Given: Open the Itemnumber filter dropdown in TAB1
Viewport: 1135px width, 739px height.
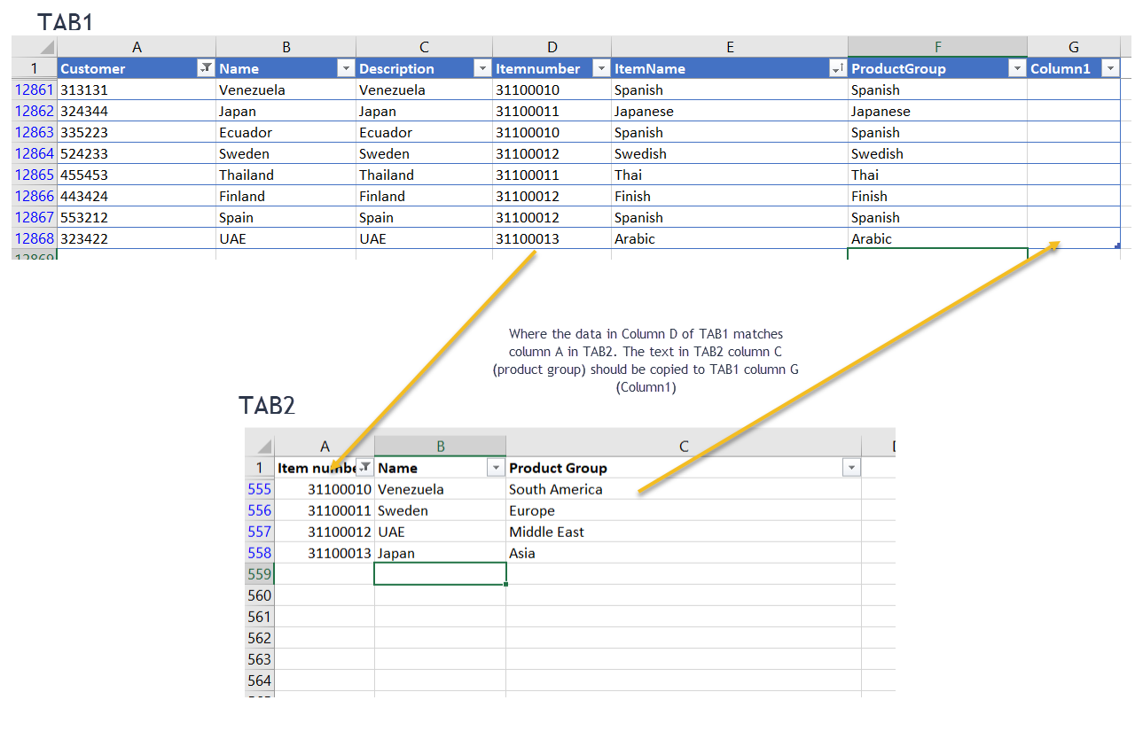Looking at the screenshot, I should tap(601, 68).
